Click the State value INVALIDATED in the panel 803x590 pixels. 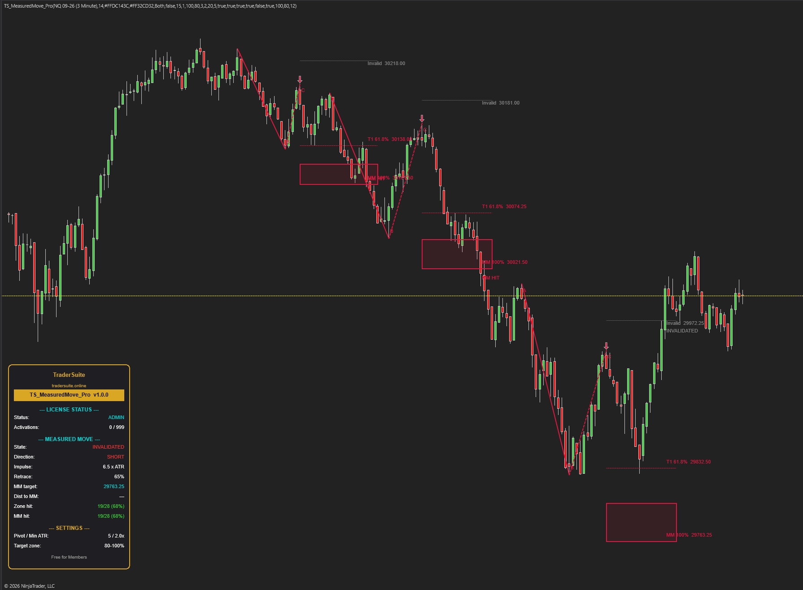click(108, 447)
